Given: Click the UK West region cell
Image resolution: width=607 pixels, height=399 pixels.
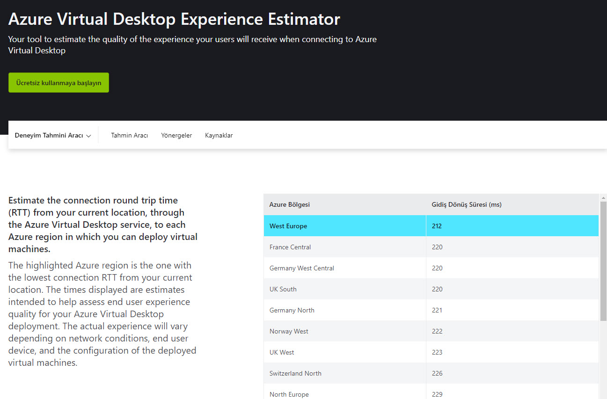Looking at the screenshot, I should tap(282, 352).
